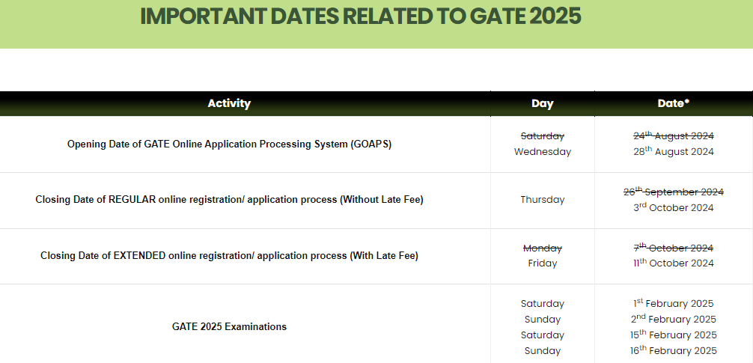Click the GOAPS opening date activity text

point(229,144)
